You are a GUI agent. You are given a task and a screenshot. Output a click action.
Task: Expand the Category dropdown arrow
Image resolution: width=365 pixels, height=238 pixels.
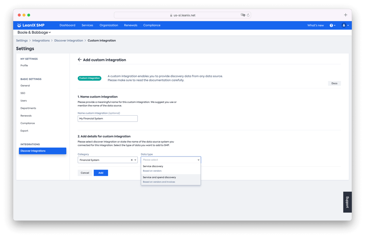pyautogui.click(x=135, y=160)
